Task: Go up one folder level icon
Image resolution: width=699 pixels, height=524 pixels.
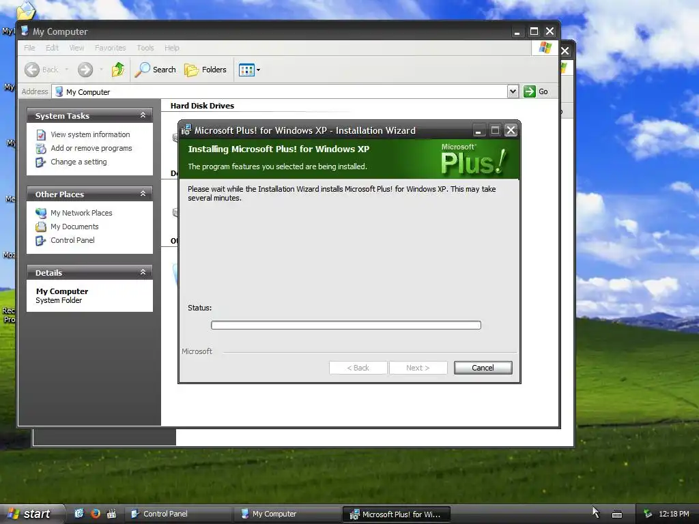Action: point(118,70)
